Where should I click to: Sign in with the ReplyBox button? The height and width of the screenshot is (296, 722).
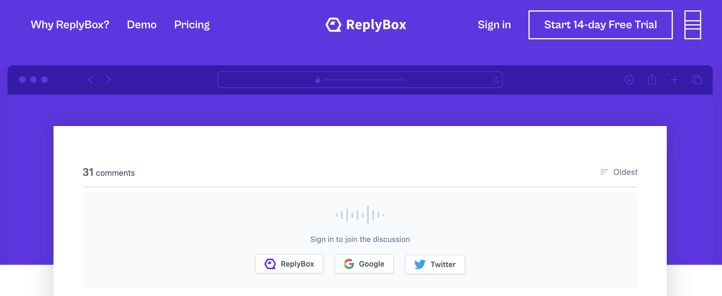(289, 264)
